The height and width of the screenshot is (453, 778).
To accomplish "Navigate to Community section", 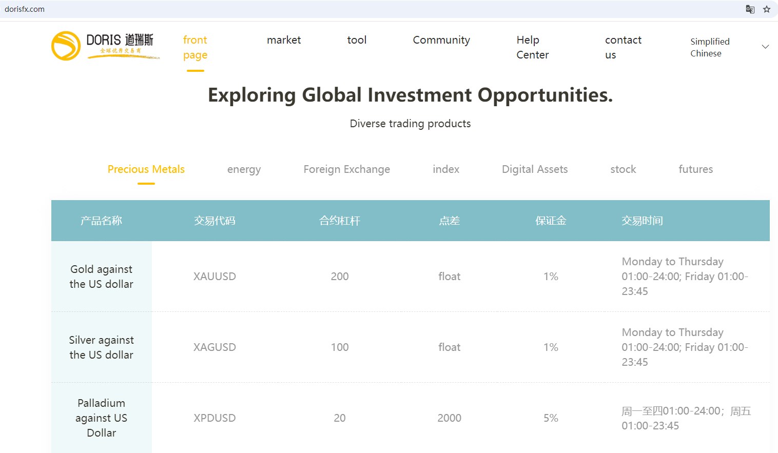I will click(x=441, y=40).
